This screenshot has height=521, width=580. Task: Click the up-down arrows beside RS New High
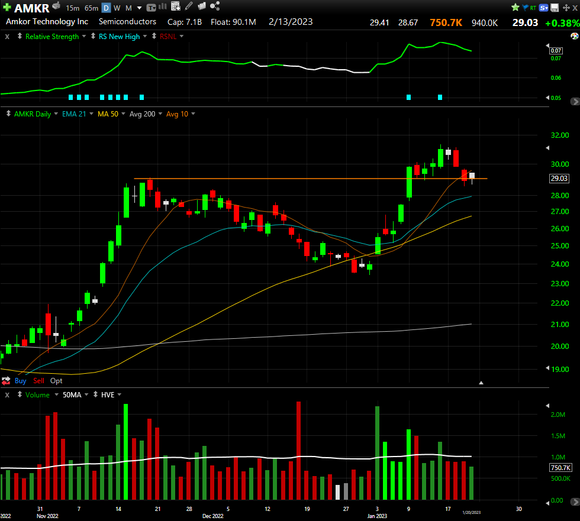coord(94,36)
